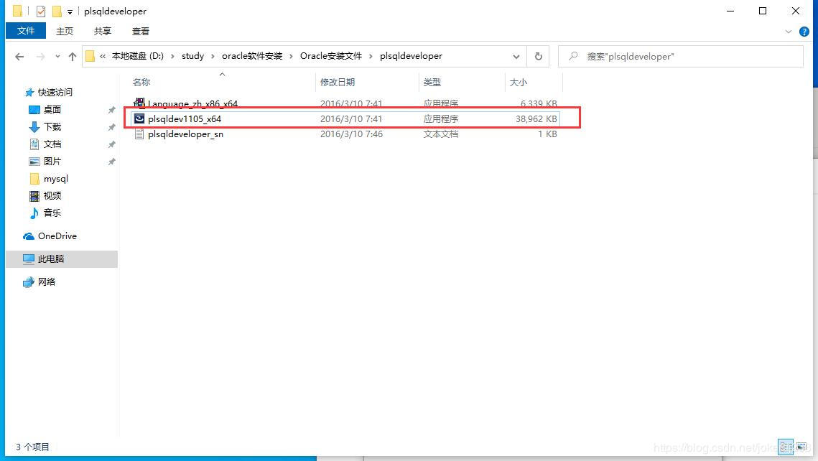Open Help with the question mark icon
The width and height of the screenshot is (818, 461).
(804, 32)
